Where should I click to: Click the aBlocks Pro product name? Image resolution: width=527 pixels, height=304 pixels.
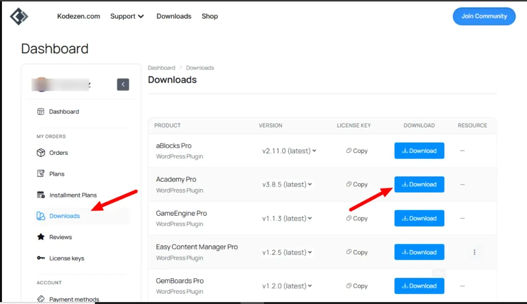click(173, 146)
